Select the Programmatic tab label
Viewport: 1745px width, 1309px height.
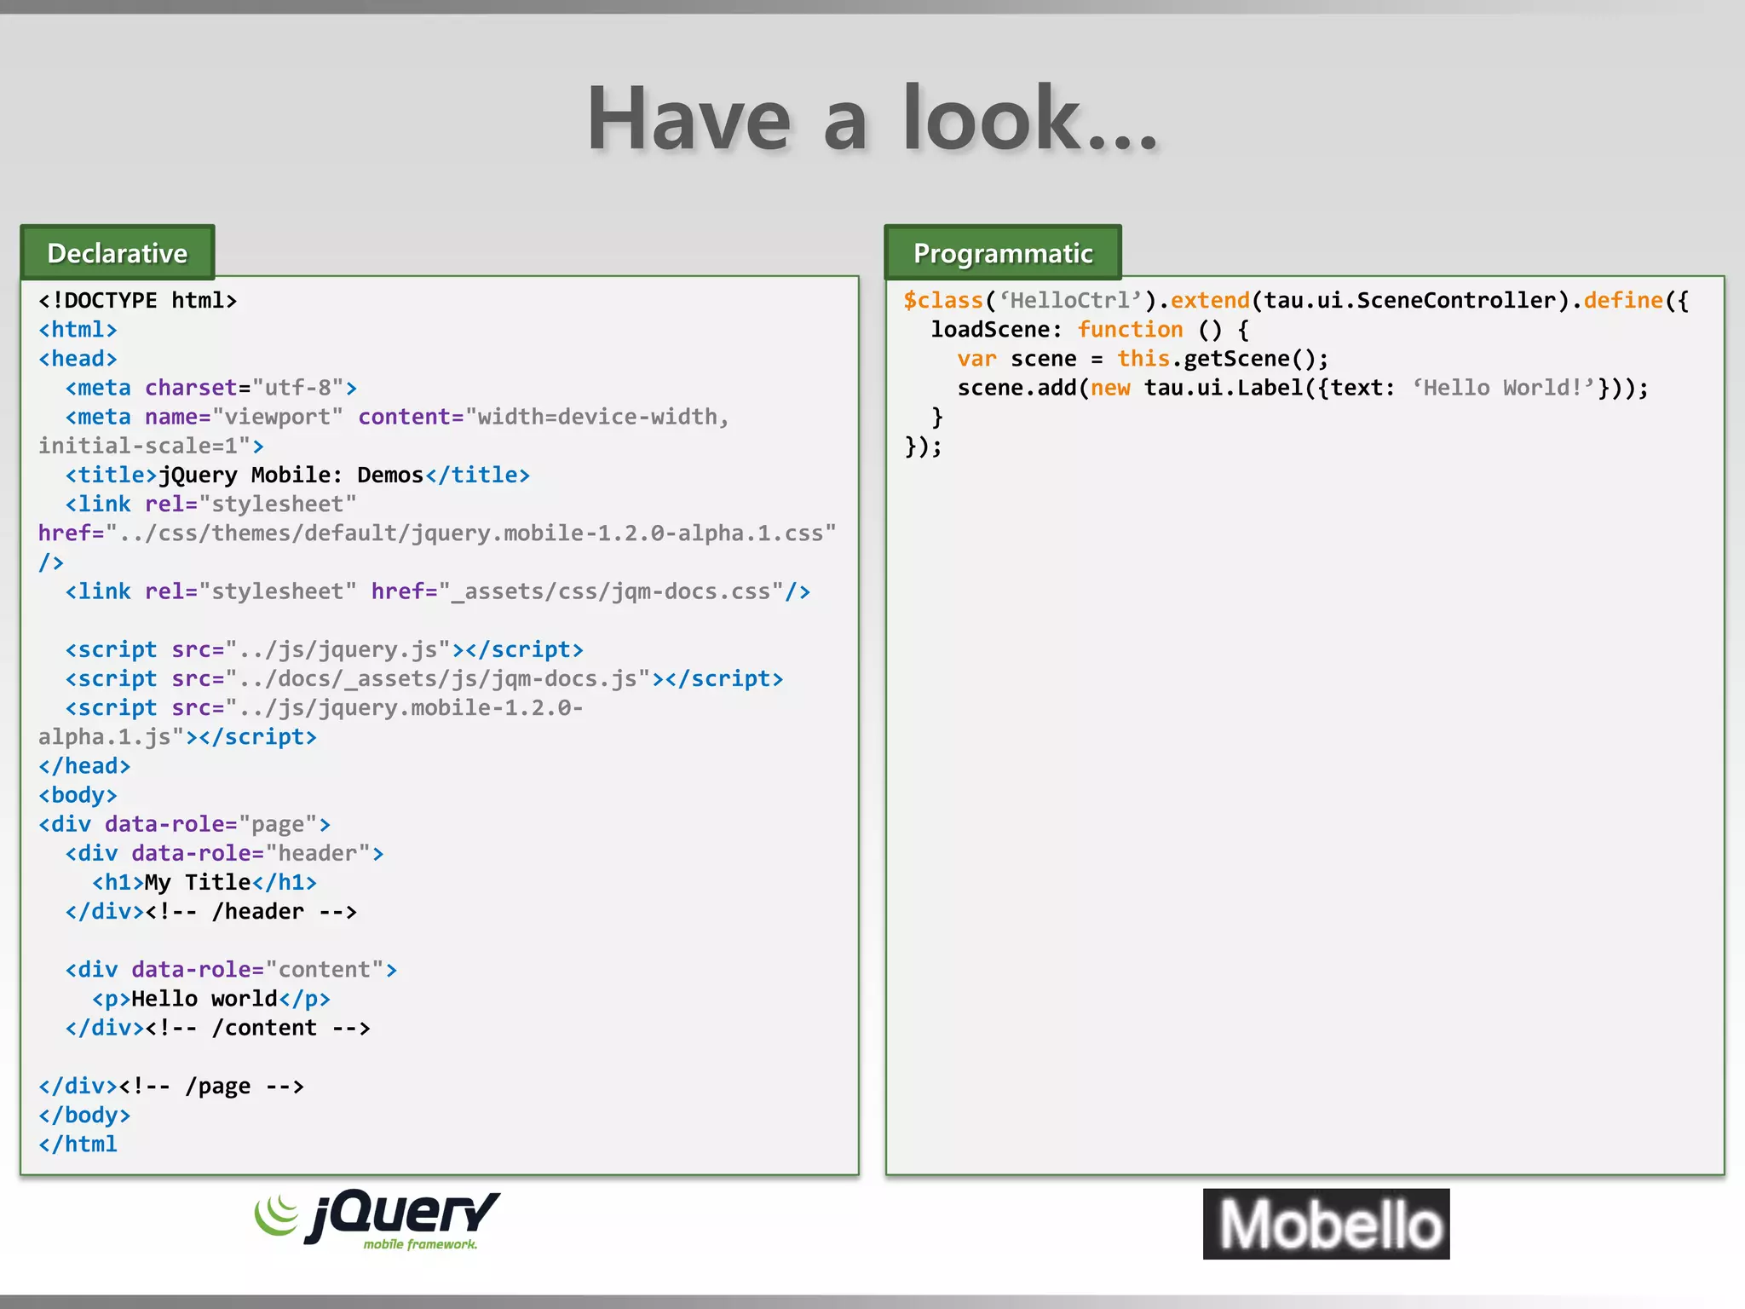(1002, 253)
